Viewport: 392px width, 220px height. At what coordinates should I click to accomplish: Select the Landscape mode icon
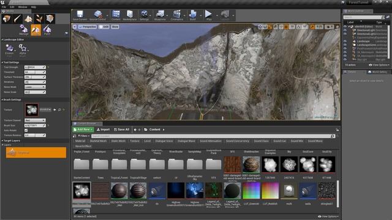[x=28, y=19]
